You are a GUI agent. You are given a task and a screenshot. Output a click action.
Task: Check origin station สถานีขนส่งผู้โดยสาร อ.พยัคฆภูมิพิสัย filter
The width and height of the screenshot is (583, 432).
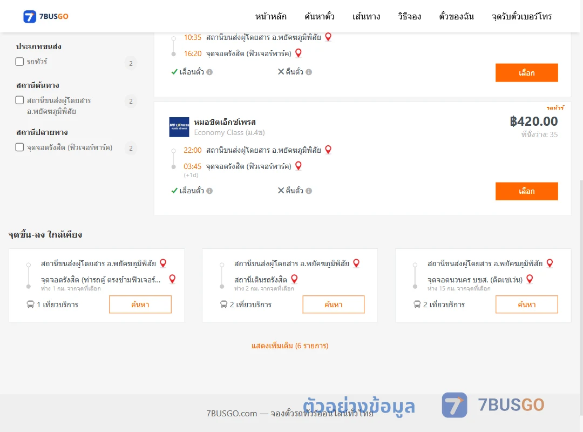coord(20,100)
